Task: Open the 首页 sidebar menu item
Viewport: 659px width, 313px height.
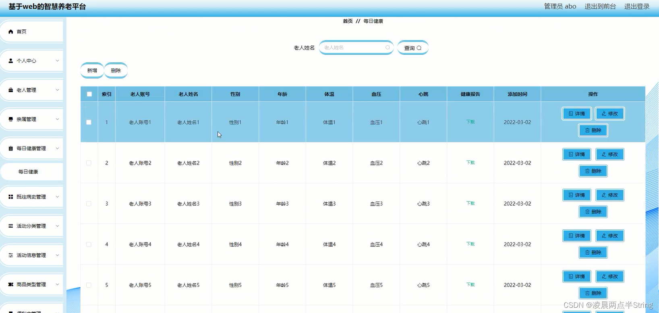Action: tap(32, 31)
